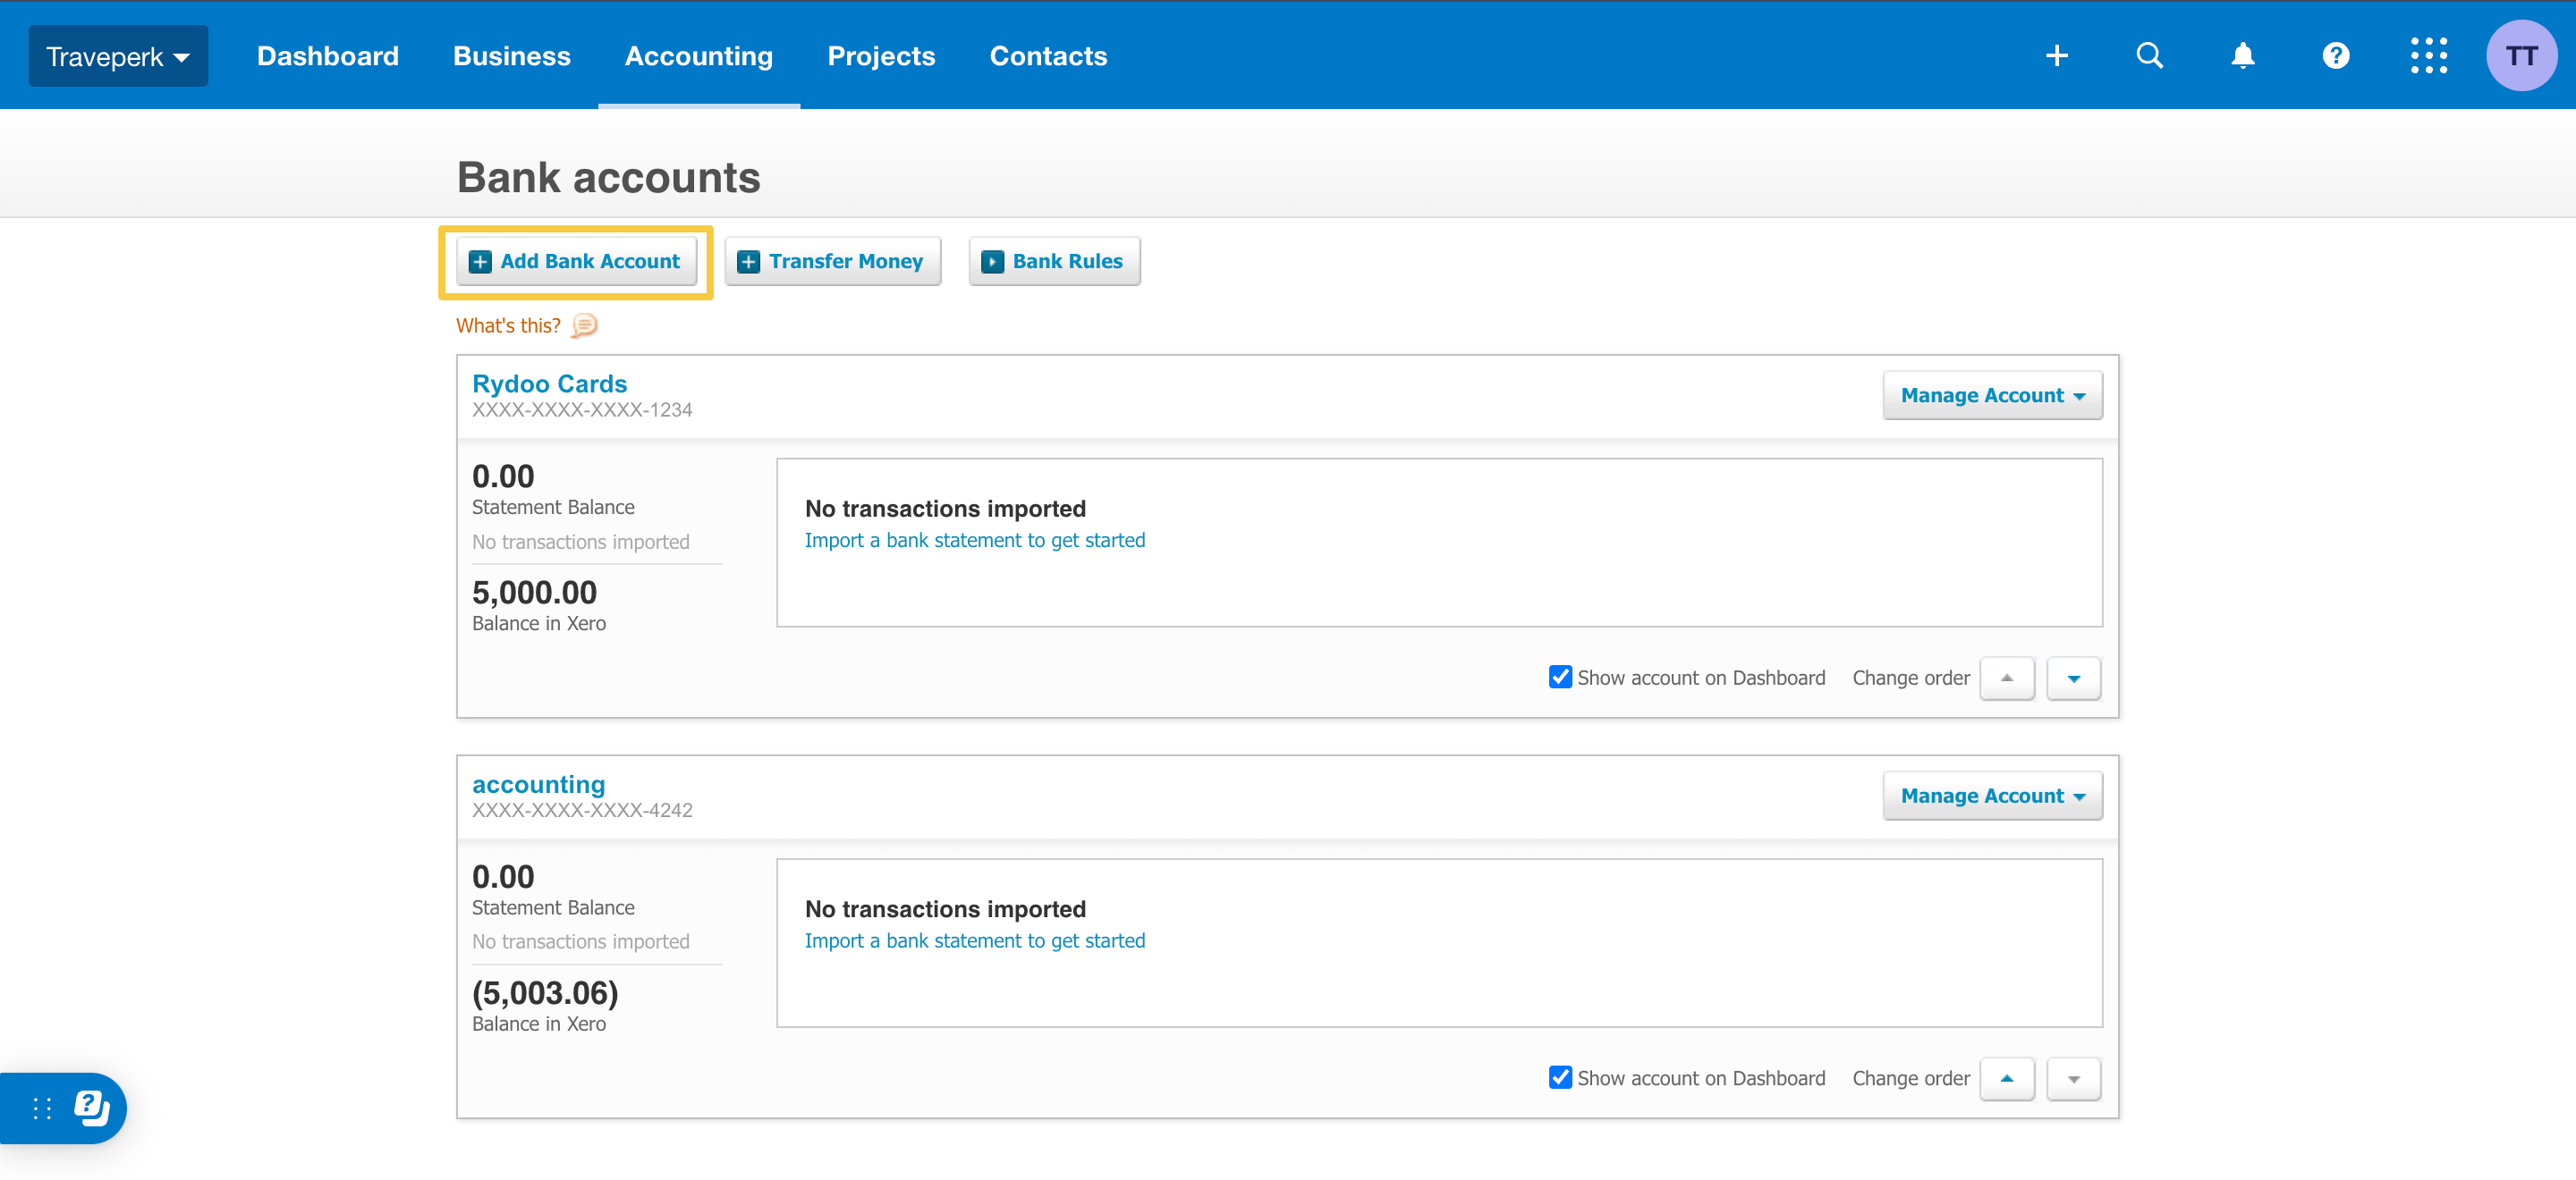Open the Business menu
The width and height of the screenshot is (2576, 1180).
point(512,56)
